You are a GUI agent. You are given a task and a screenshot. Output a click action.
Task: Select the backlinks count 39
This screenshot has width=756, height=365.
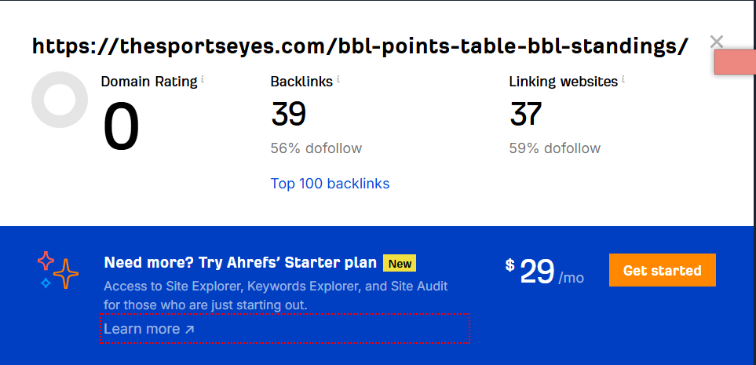(x=288, y=115)
